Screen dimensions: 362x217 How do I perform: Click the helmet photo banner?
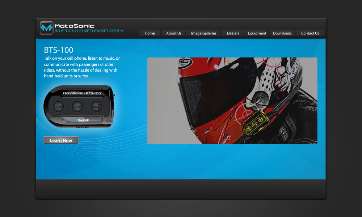pyautogui.click(x=232, y=101)
